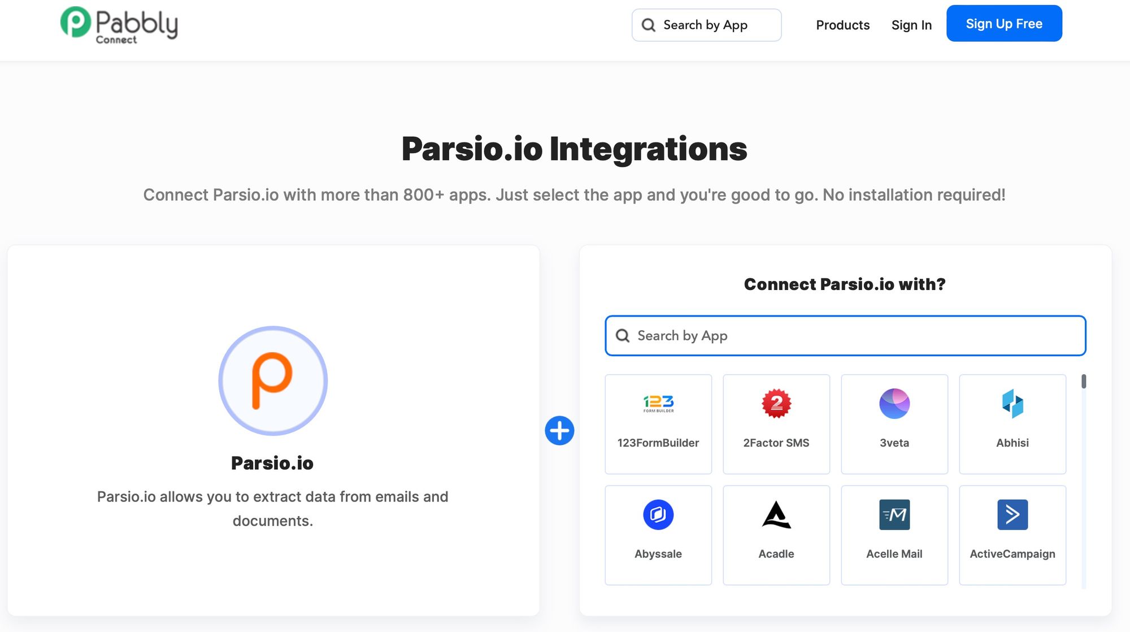Image resolution: width=1130 pixels, height=632 pixels.
Task: Pick the 3veta app icon
Action: click(x=894, y=404)
